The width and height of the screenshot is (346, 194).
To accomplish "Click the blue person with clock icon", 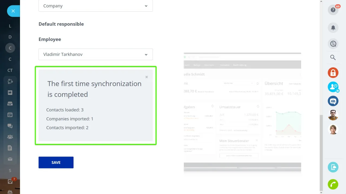I will coord(333,87).
